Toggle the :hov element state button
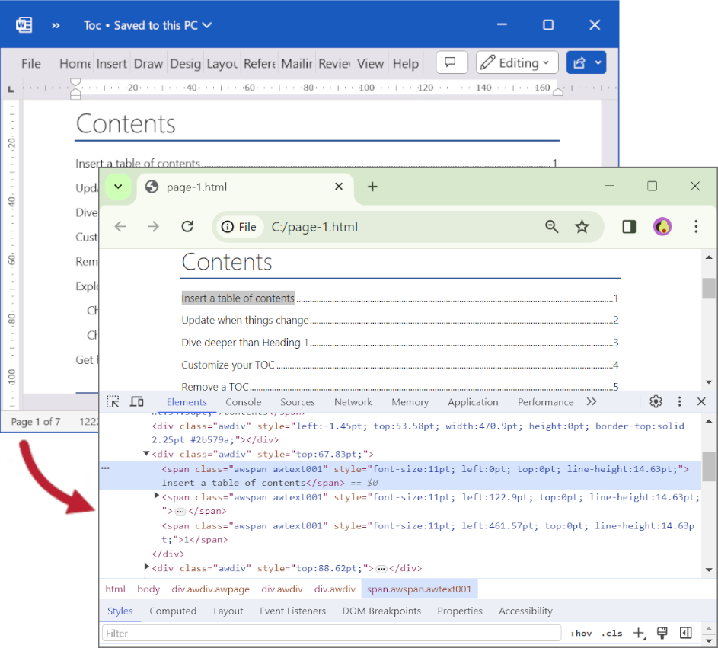This screenshot has height=648, width=718. [x=581, y=634]
